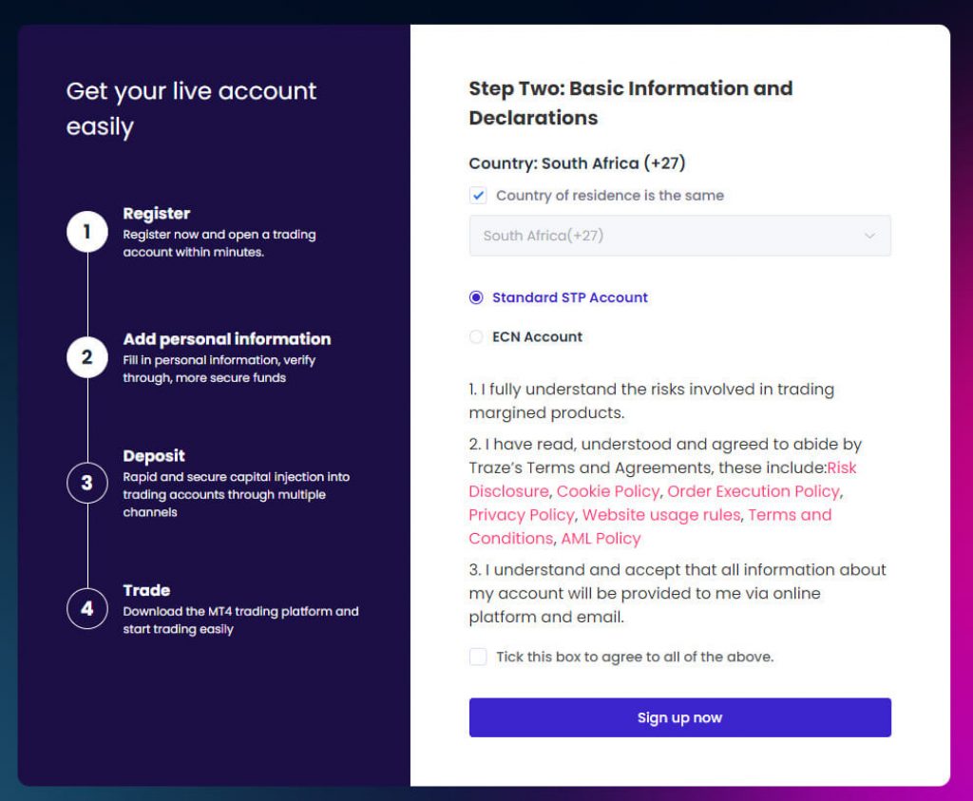Uncheck Country of residence is the same

pyautogui.click(x=478, y=196)
